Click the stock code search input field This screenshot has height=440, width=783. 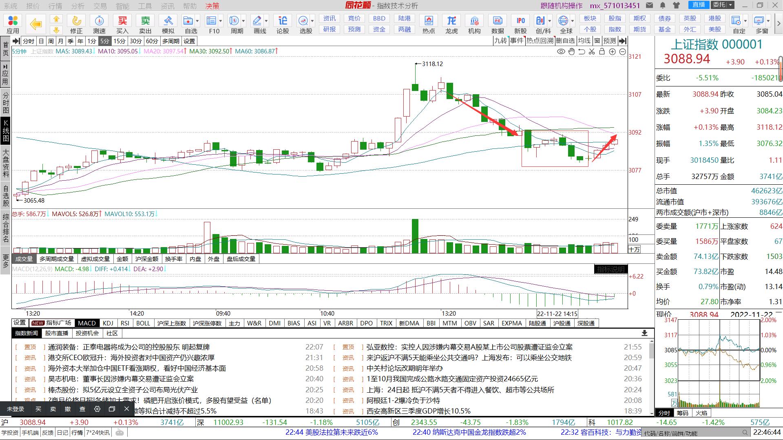(x=692, y=433)
